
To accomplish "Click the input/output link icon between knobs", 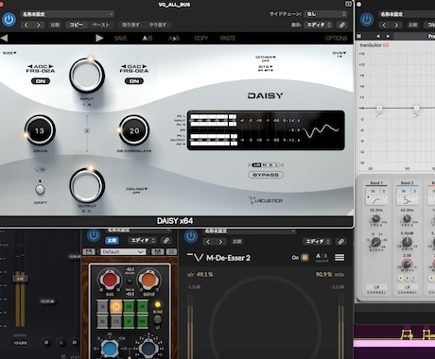I will (87, 130).
